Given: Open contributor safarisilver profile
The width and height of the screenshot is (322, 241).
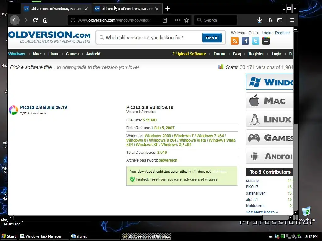Looking at the screenshot, I should pos(255,193).
